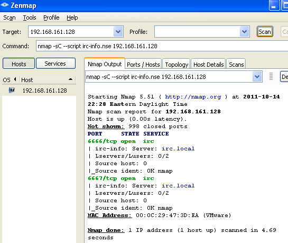Viewport: 288px width, 243px height.
Task: Click the dotted grip handle beside output dropdown
Action: coord(271,76)
